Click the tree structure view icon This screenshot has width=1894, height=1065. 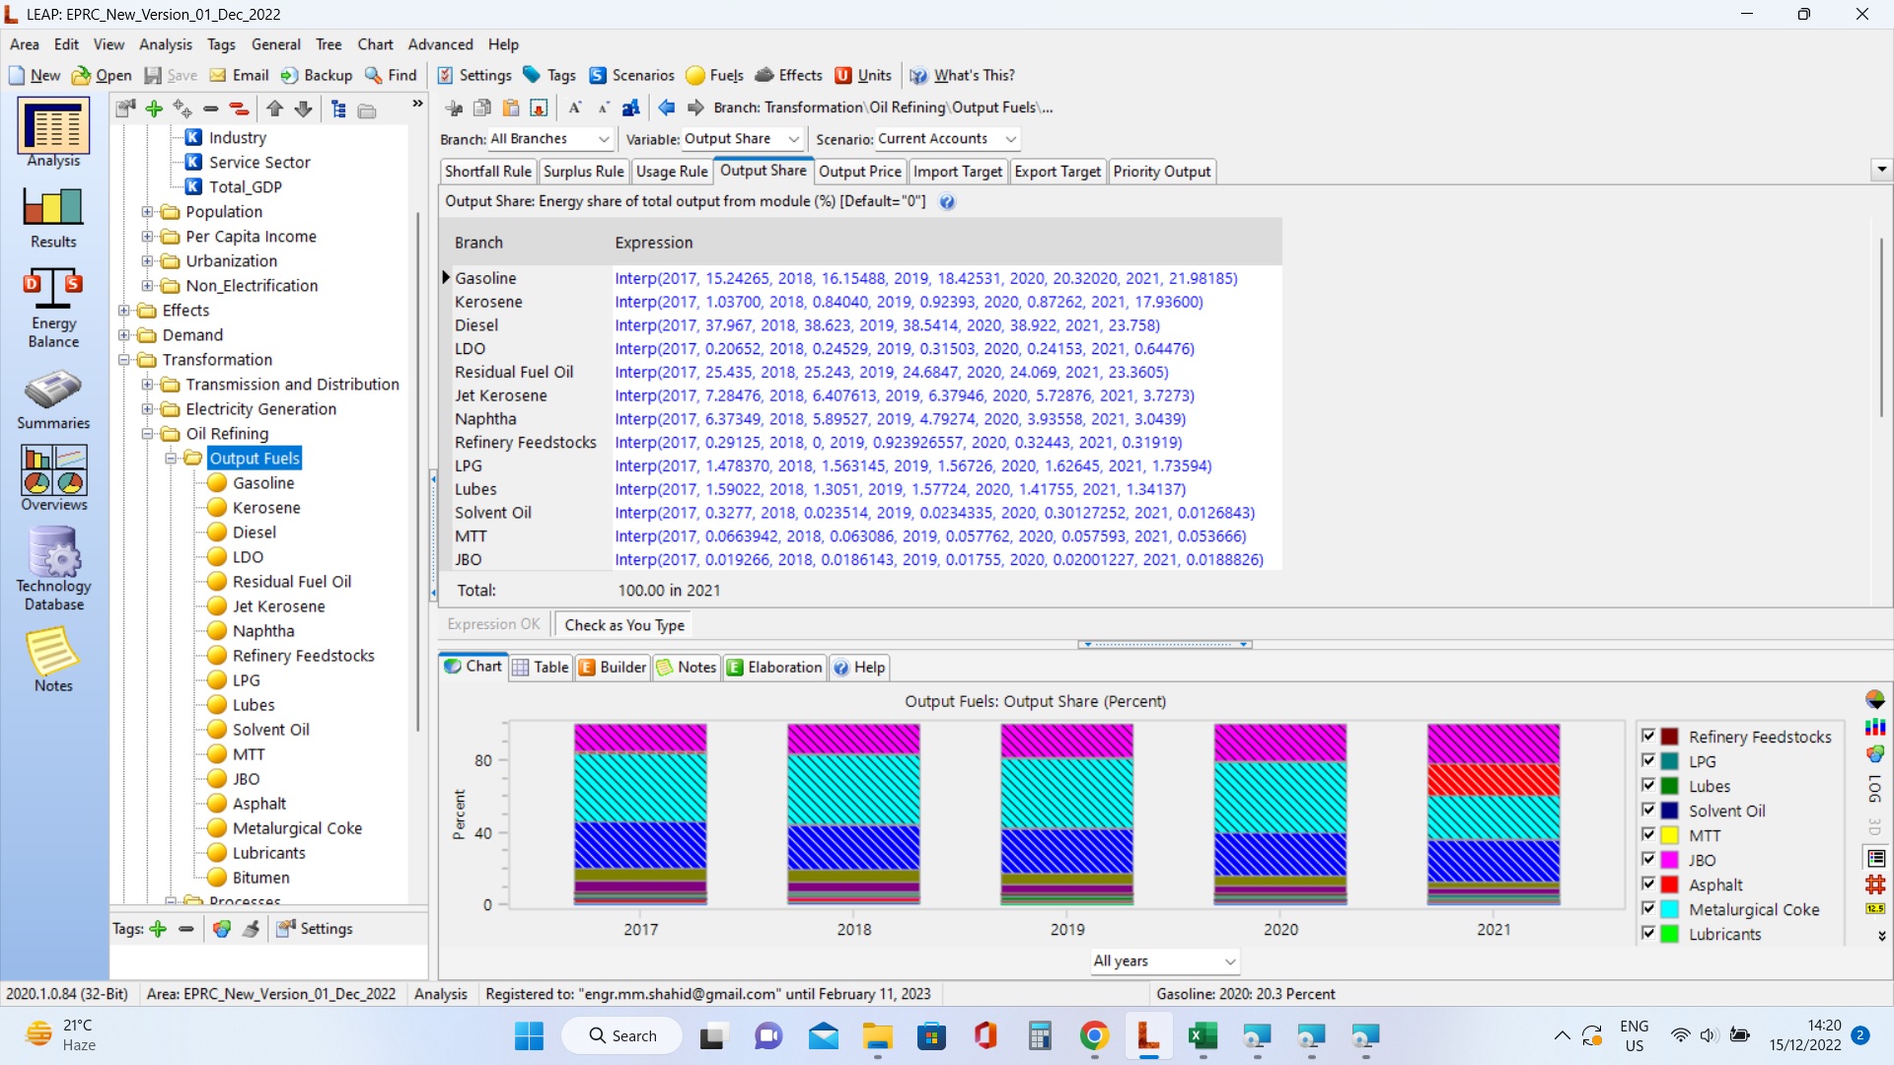338,108
